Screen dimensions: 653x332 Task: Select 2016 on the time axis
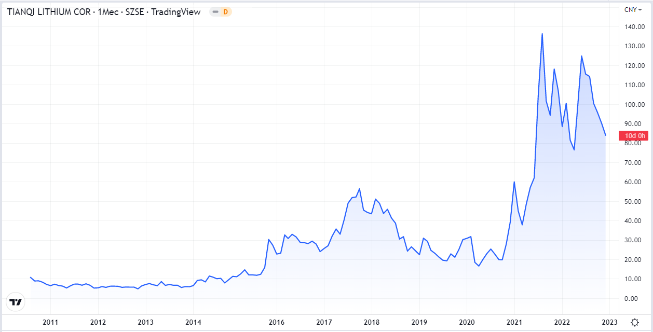tap(277, 322)
